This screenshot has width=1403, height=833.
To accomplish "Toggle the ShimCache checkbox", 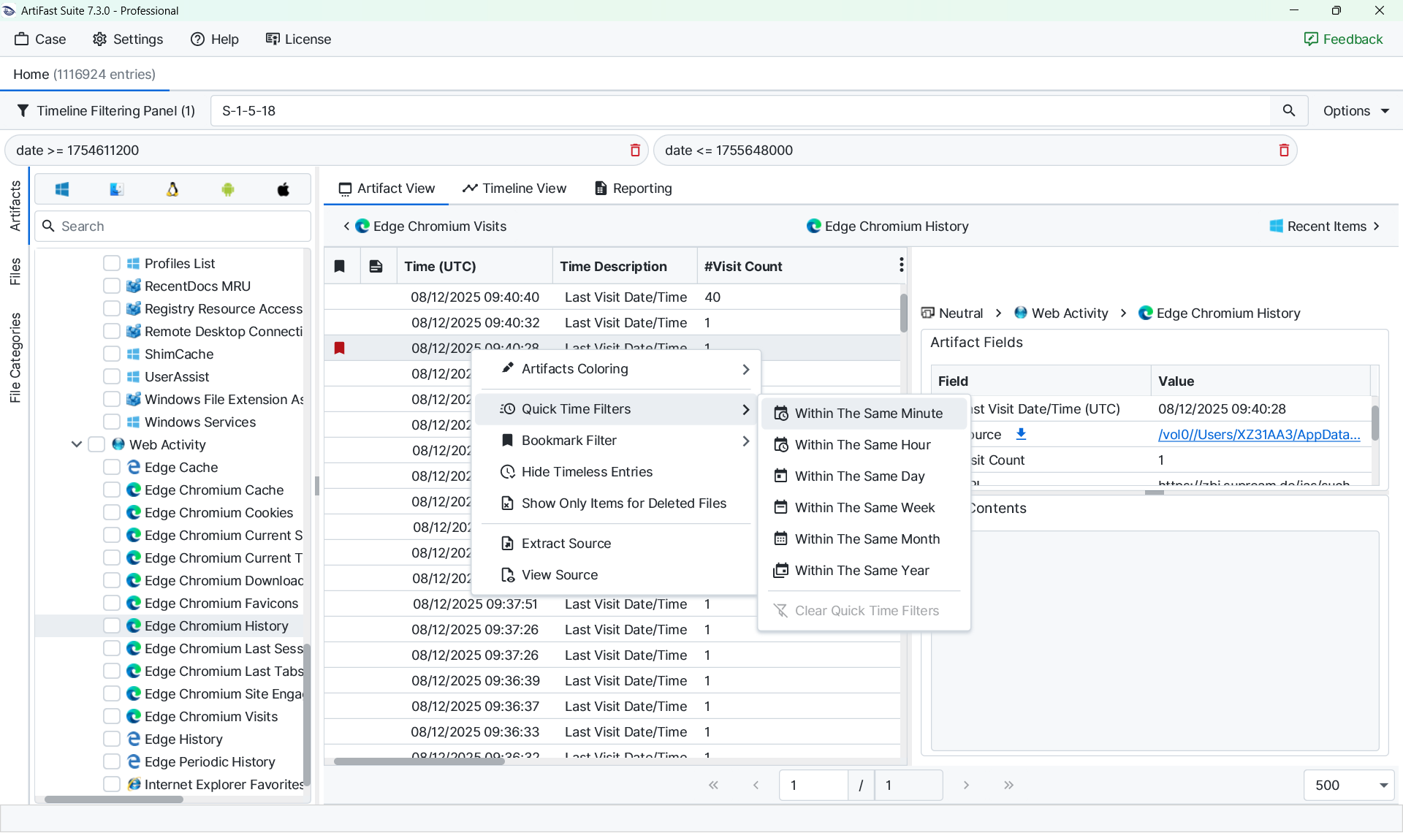I will point(112,354).
